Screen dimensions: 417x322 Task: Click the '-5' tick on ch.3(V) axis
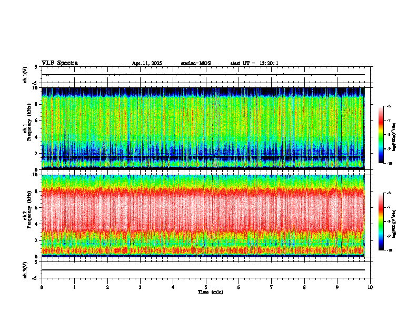(35, 278)
